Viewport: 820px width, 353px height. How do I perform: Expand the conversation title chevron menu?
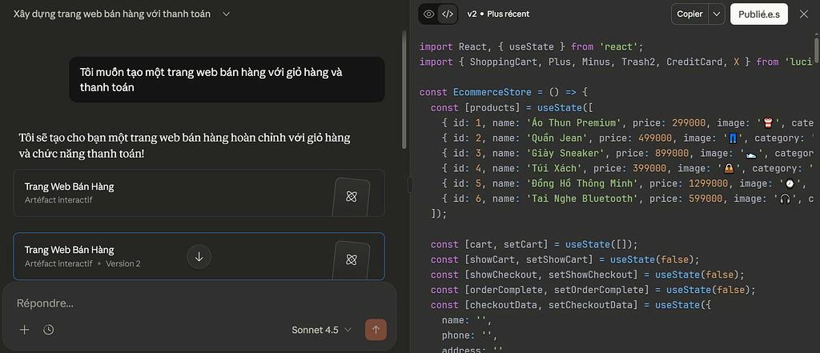click(226, 14)
